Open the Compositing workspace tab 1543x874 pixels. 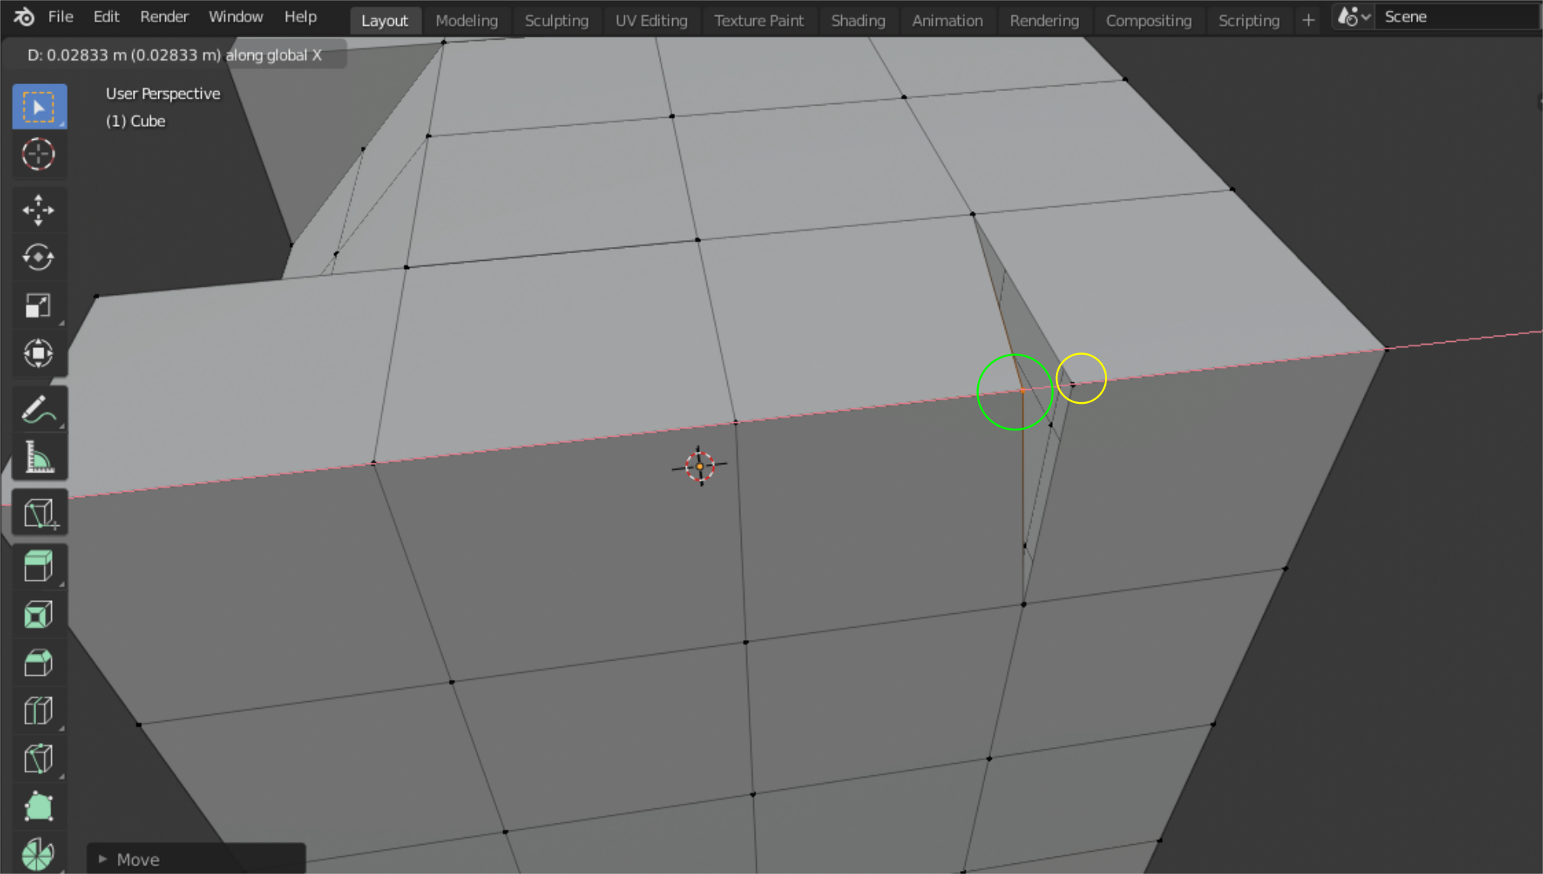pos(1148,21)
